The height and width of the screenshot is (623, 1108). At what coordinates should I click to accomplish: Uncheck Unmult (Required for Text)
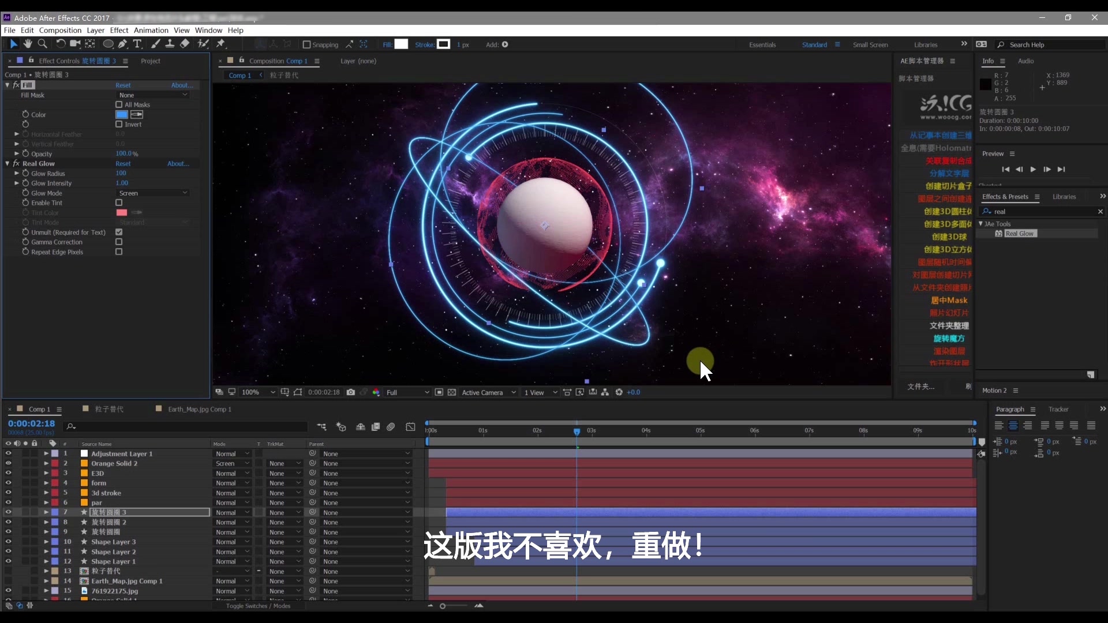pyautogui.click(x=119, y=232)
